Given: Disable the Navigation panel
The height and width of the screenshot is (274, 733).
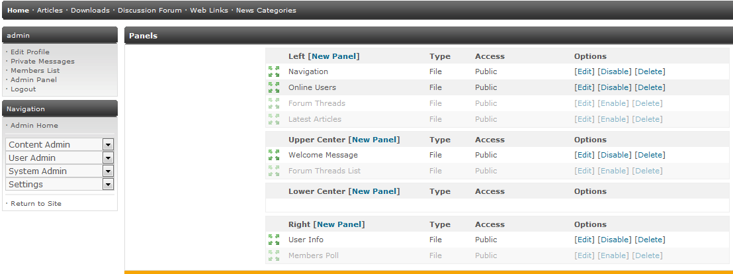Looking at the screenshot, I should (615, 71).
